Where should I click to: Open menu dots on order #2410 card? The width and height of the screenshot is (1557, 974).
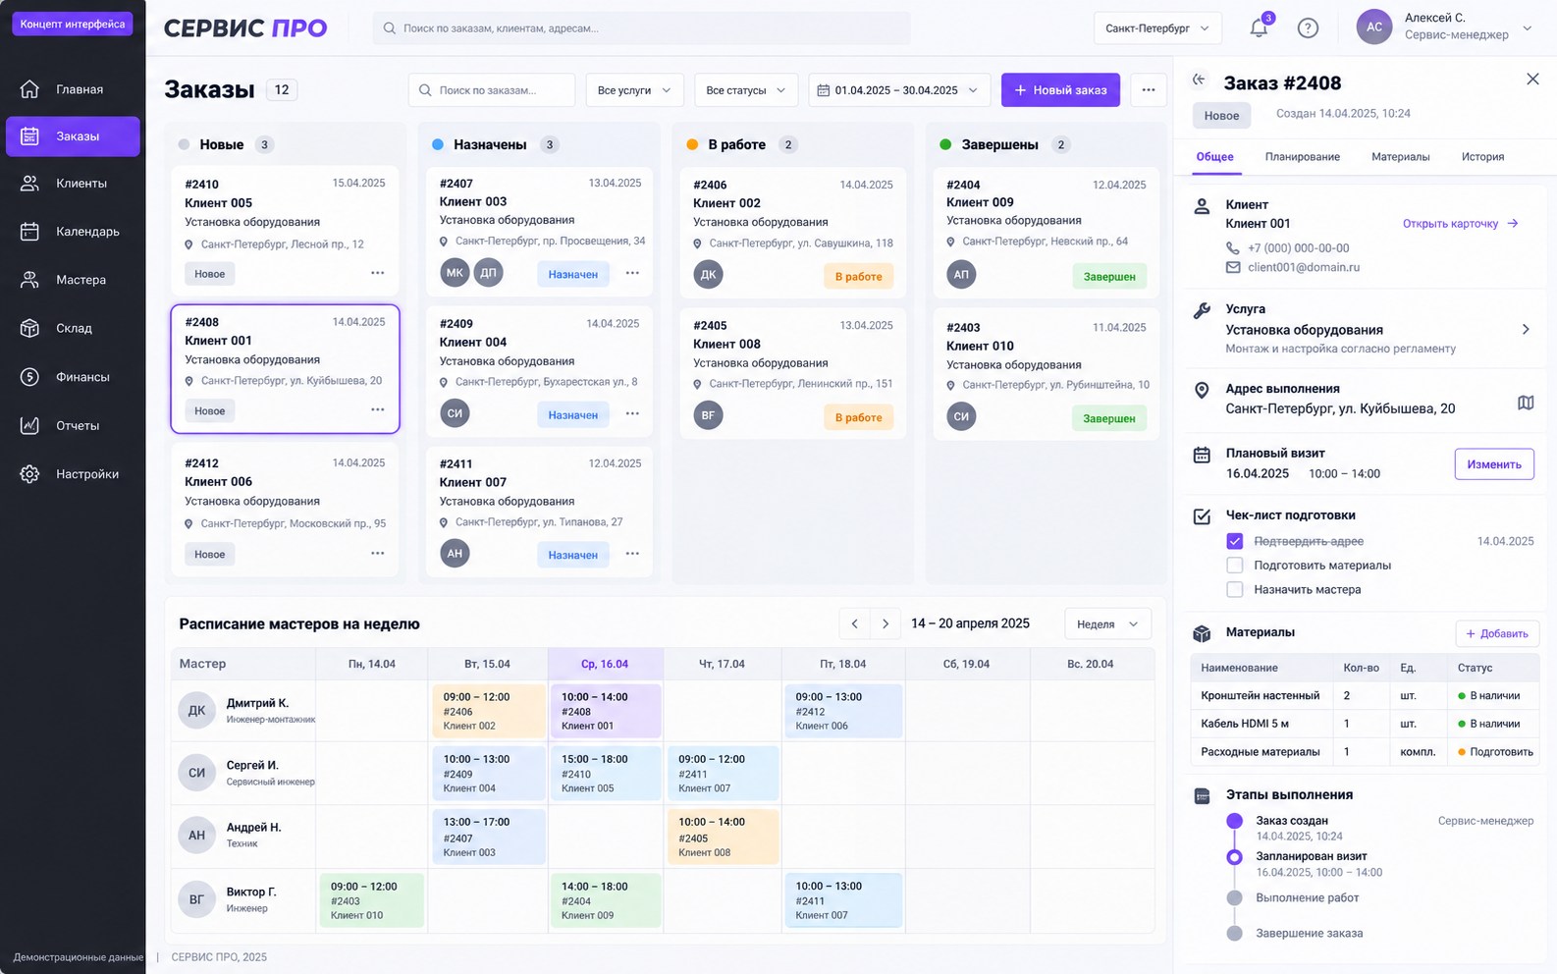pos(378,273)
